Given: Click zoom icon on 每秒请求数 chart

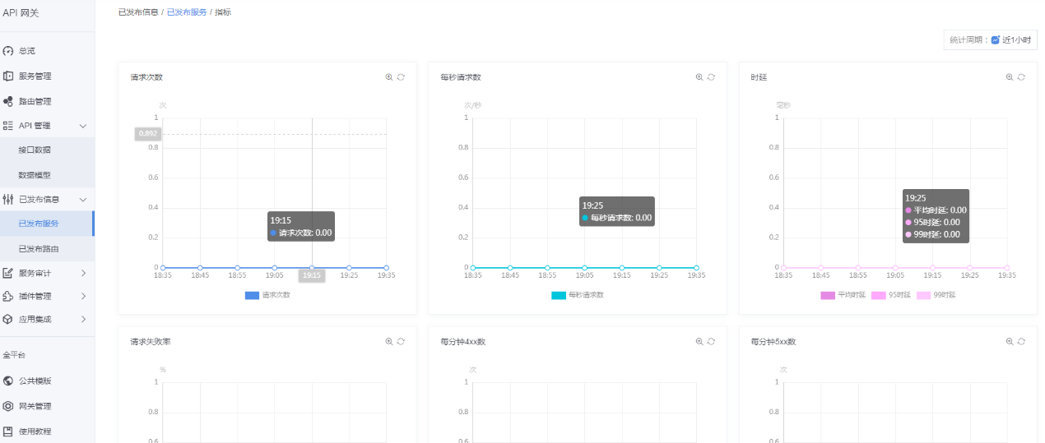Looking at the screenshot, I should pyautogui.click(x=699, y=77).
